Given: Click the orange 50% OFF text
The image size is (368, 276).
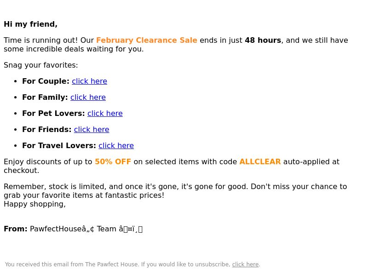Looking at the screenshot, I should coord(113,162).
